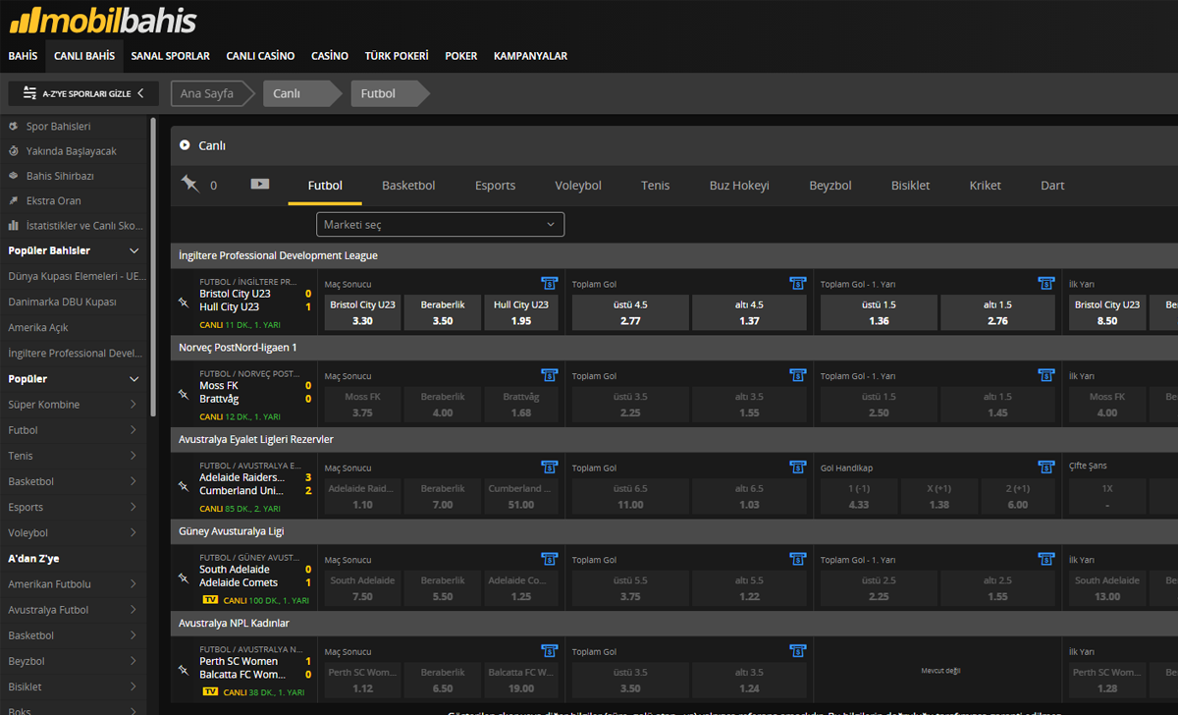1178x715 pixels.
Task: Open stats icon for Bristol City Toplam Gol 1. Yarı
Action: tap(1045, 283)
